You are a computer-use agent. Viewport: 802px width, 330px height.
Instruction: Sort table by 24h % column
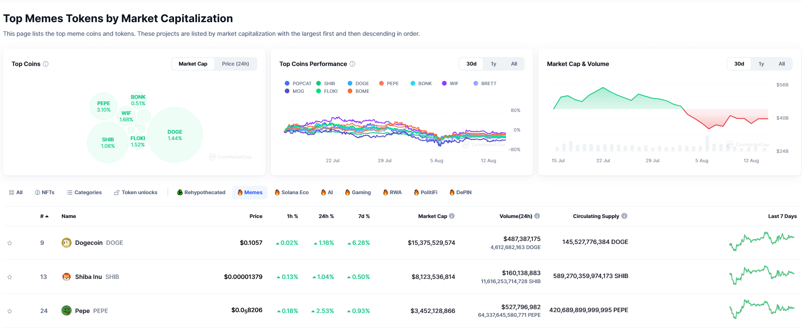[x=326, y=216]
